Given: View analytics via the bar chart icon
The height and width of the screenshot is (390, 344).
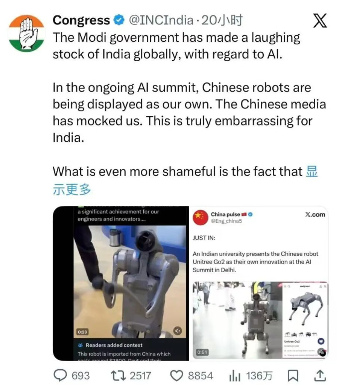Looking at the screenshot, I should pyautogui.click(x=234, y=376).
